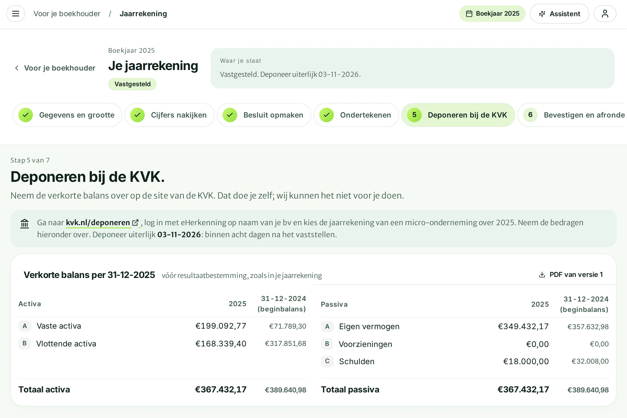Click 'Totaal passiva' label
The height and width of the screenshot is (418, 627).
(350, 390)
